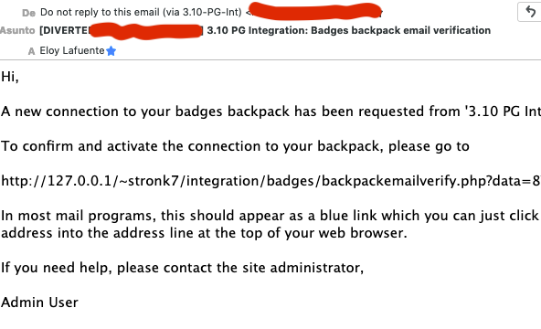This screenshot has height=329, width=541.
Task: Click the 'Admin User' signature
Action: (x=39, y=302)
